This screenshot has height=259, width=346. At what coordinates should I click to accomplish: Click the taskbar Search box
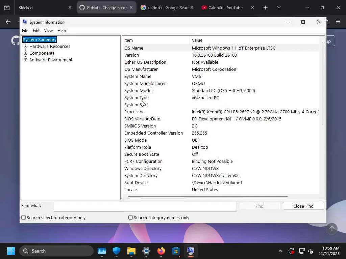click(56, 251)
